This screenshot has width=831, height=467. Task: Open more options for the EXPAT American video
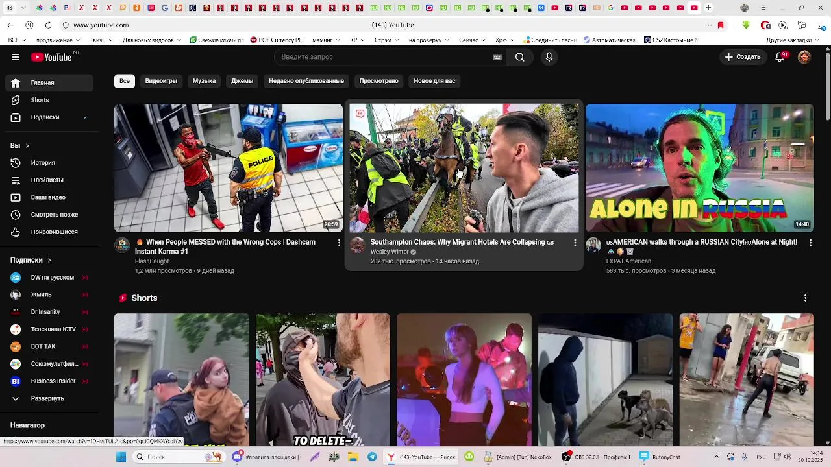810,243
